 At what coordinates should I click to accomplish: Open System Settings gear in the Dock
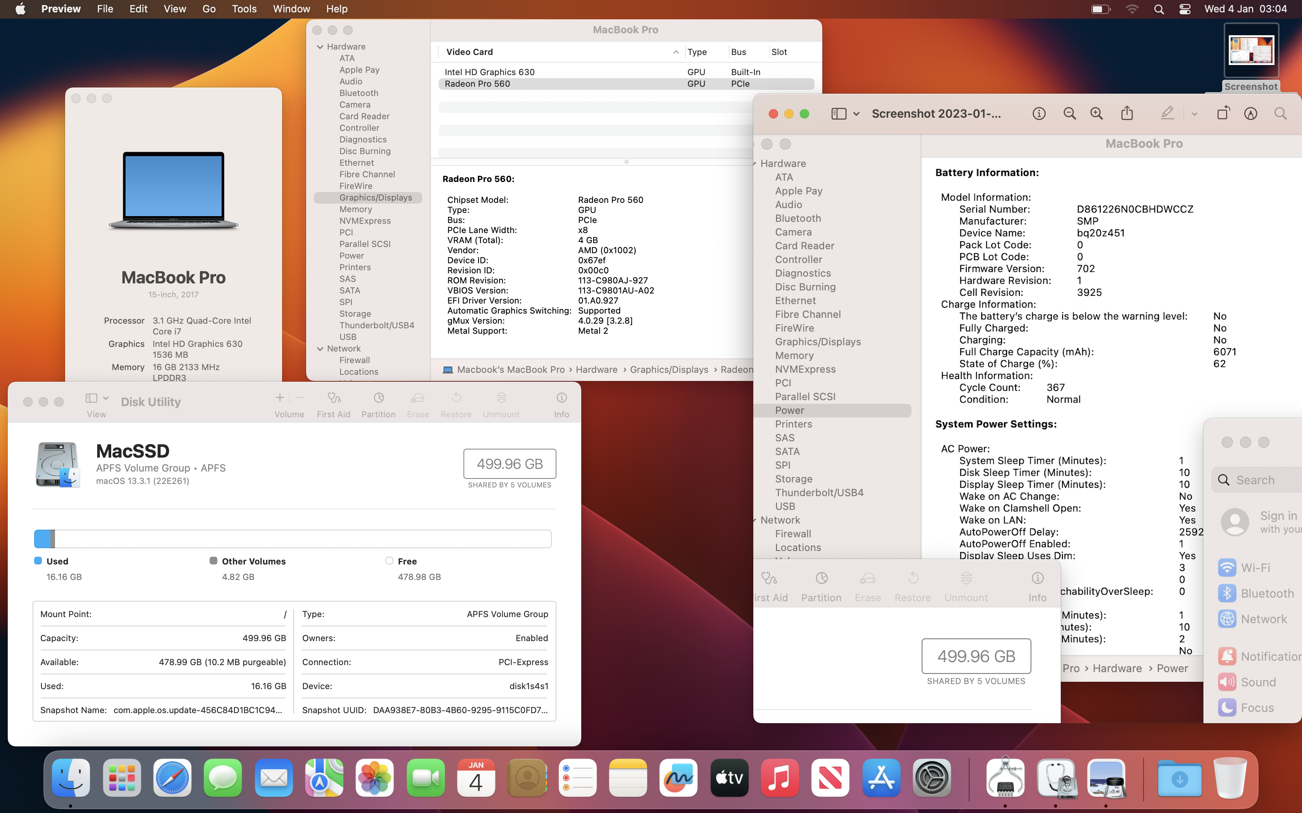point(931,777)
